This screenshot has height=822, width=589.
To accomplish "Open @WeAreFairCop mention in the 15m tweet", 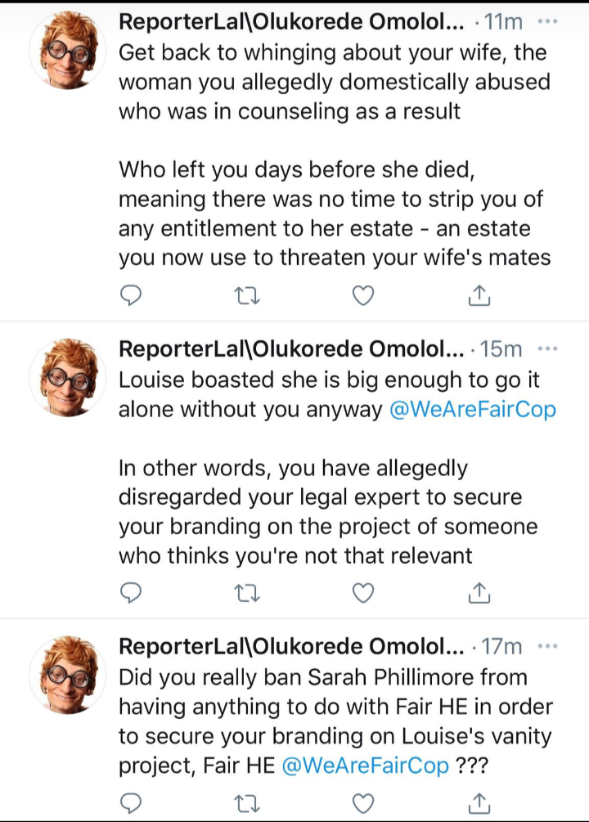I will (x=473, y=410).
